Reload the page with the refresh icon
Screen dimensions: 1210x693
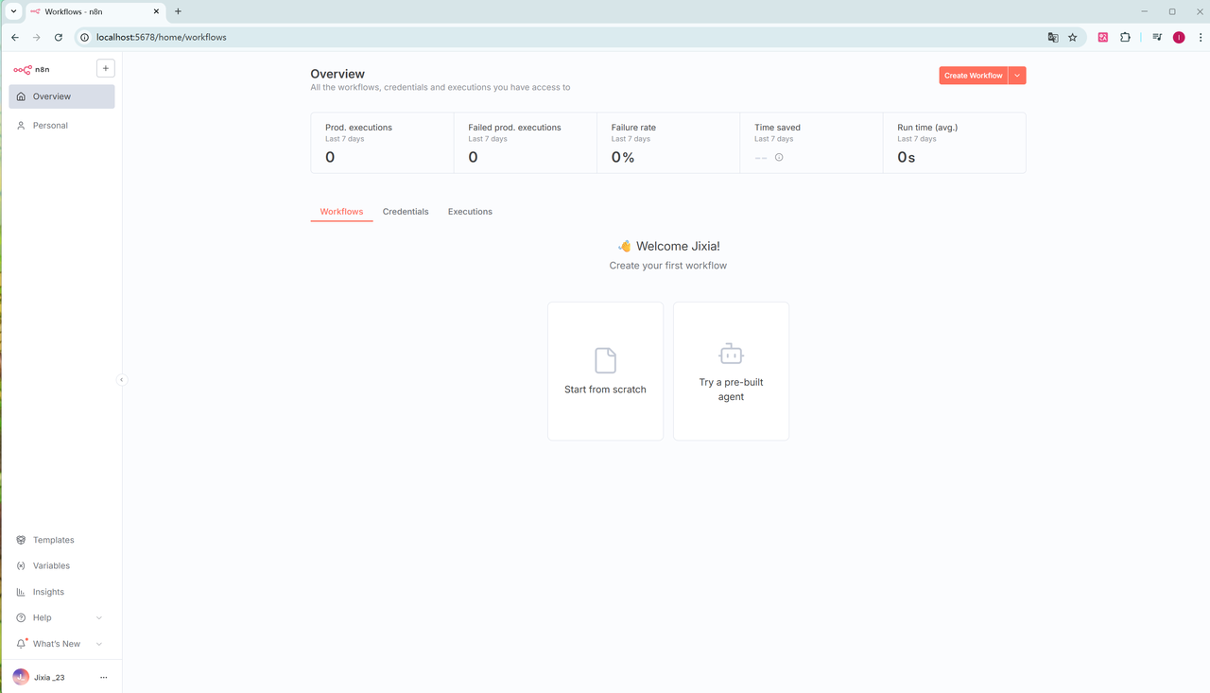pos(59,37)
